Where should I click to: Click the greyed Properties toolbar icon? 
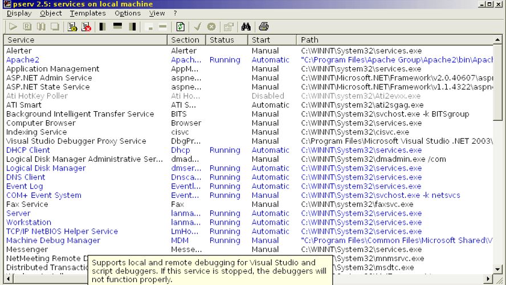point(228,26)
